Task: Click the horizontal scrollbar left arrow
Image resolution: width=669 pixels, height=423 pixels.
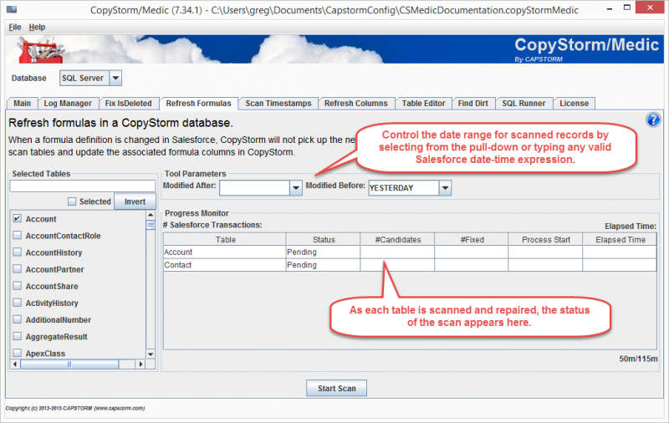Action: pyautogui.click(x=15, y=364)
